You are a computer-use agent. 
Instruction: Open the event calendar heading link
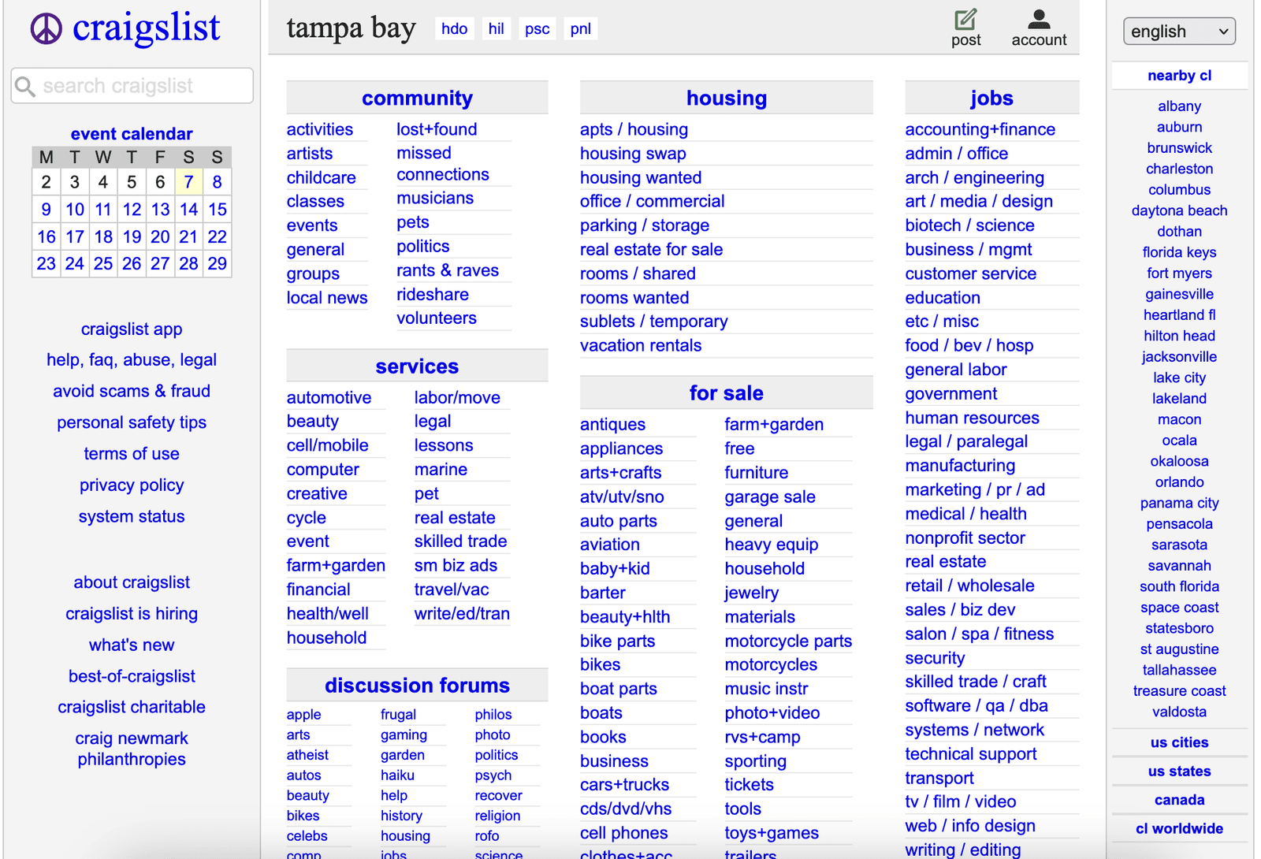(132, 134)
